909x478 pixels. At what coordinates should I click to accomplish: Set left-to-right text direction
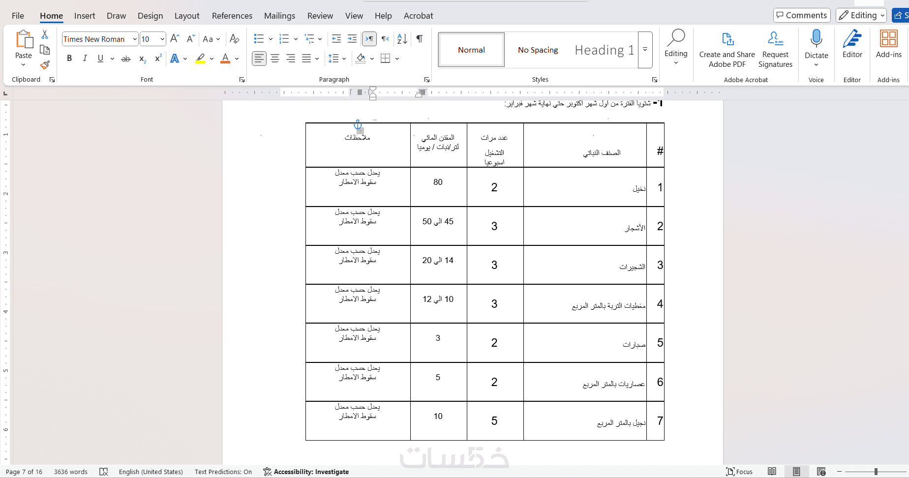click(369, 39)
